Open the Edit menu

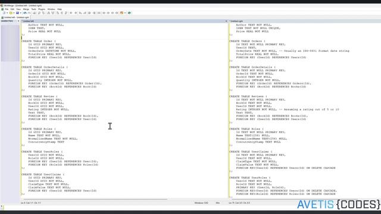(x=13, y=10)
